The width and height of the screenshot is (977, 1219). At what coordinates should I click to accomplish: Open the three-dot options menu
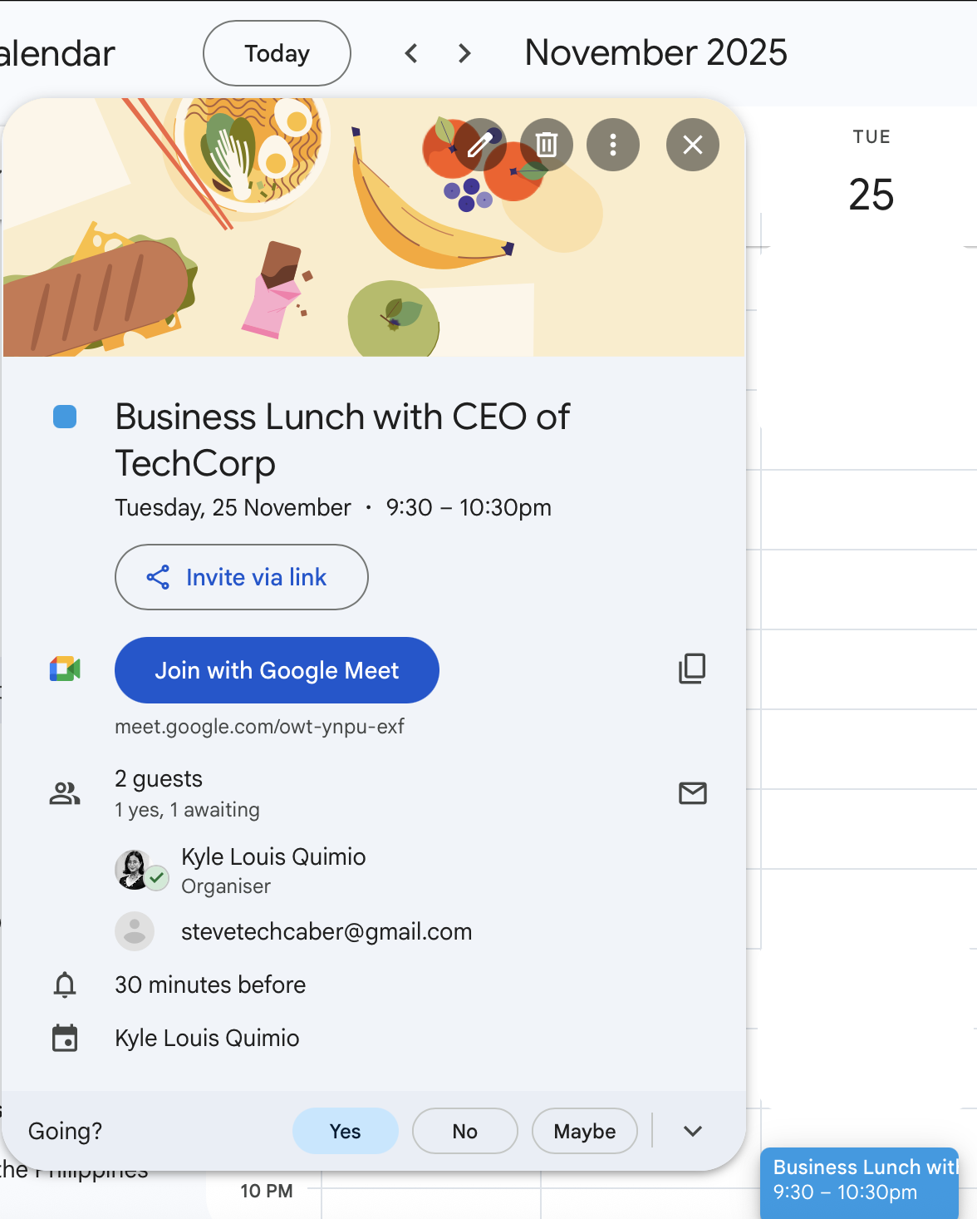(x=613, y=145)
